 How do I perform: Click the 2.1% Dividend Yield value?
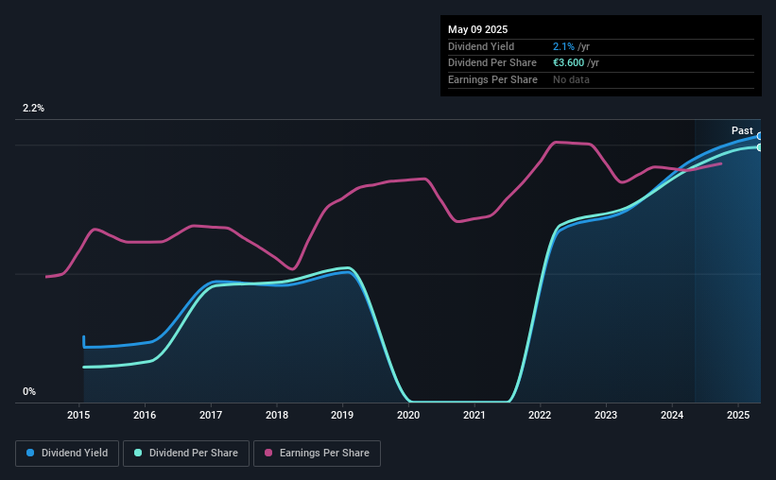coord(563,46)
